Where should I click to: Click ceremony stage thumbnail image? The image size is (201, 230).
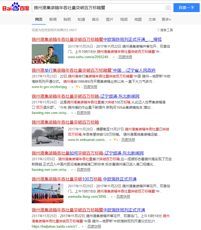(47, 193)
